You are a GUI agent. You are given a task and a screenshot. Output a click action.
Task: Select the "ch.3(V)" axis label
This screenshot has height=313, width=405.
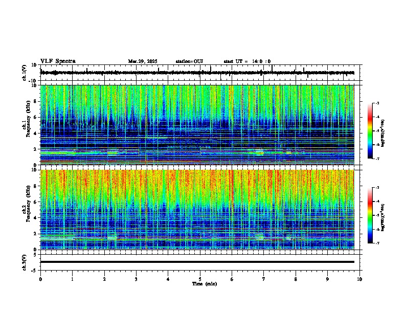(25, 262)
